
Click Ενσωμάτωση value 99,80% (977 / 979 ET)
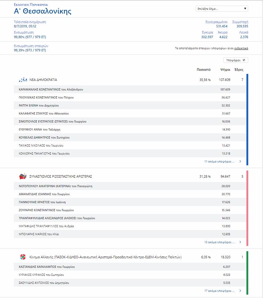pos(30,37)
